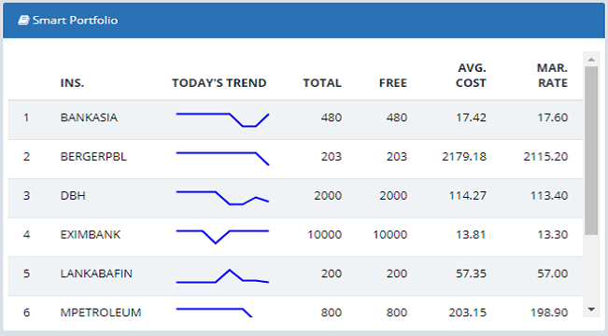Screen dimensions: 608x336
Task: Sort by the MAR. RATE column header
Action: 552,76
